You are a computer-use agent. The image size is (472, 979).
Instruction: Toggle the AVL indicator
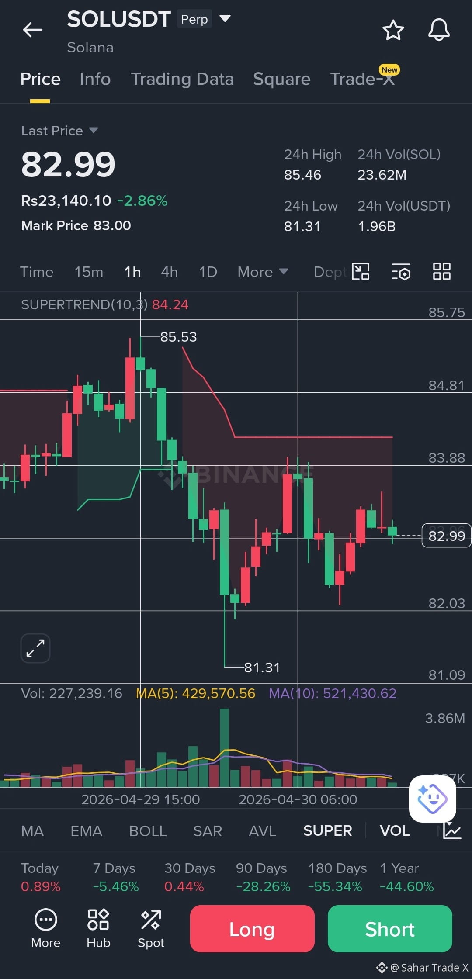tap(262, 831)
